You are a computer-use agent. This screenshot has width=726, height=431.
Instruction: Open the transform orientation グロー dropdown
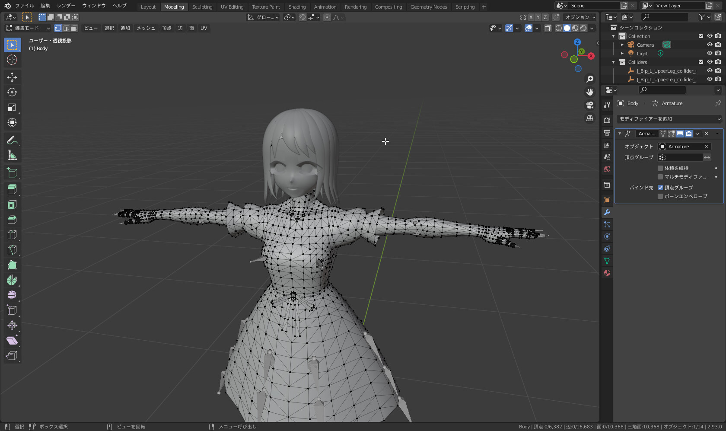click(264, 17)
